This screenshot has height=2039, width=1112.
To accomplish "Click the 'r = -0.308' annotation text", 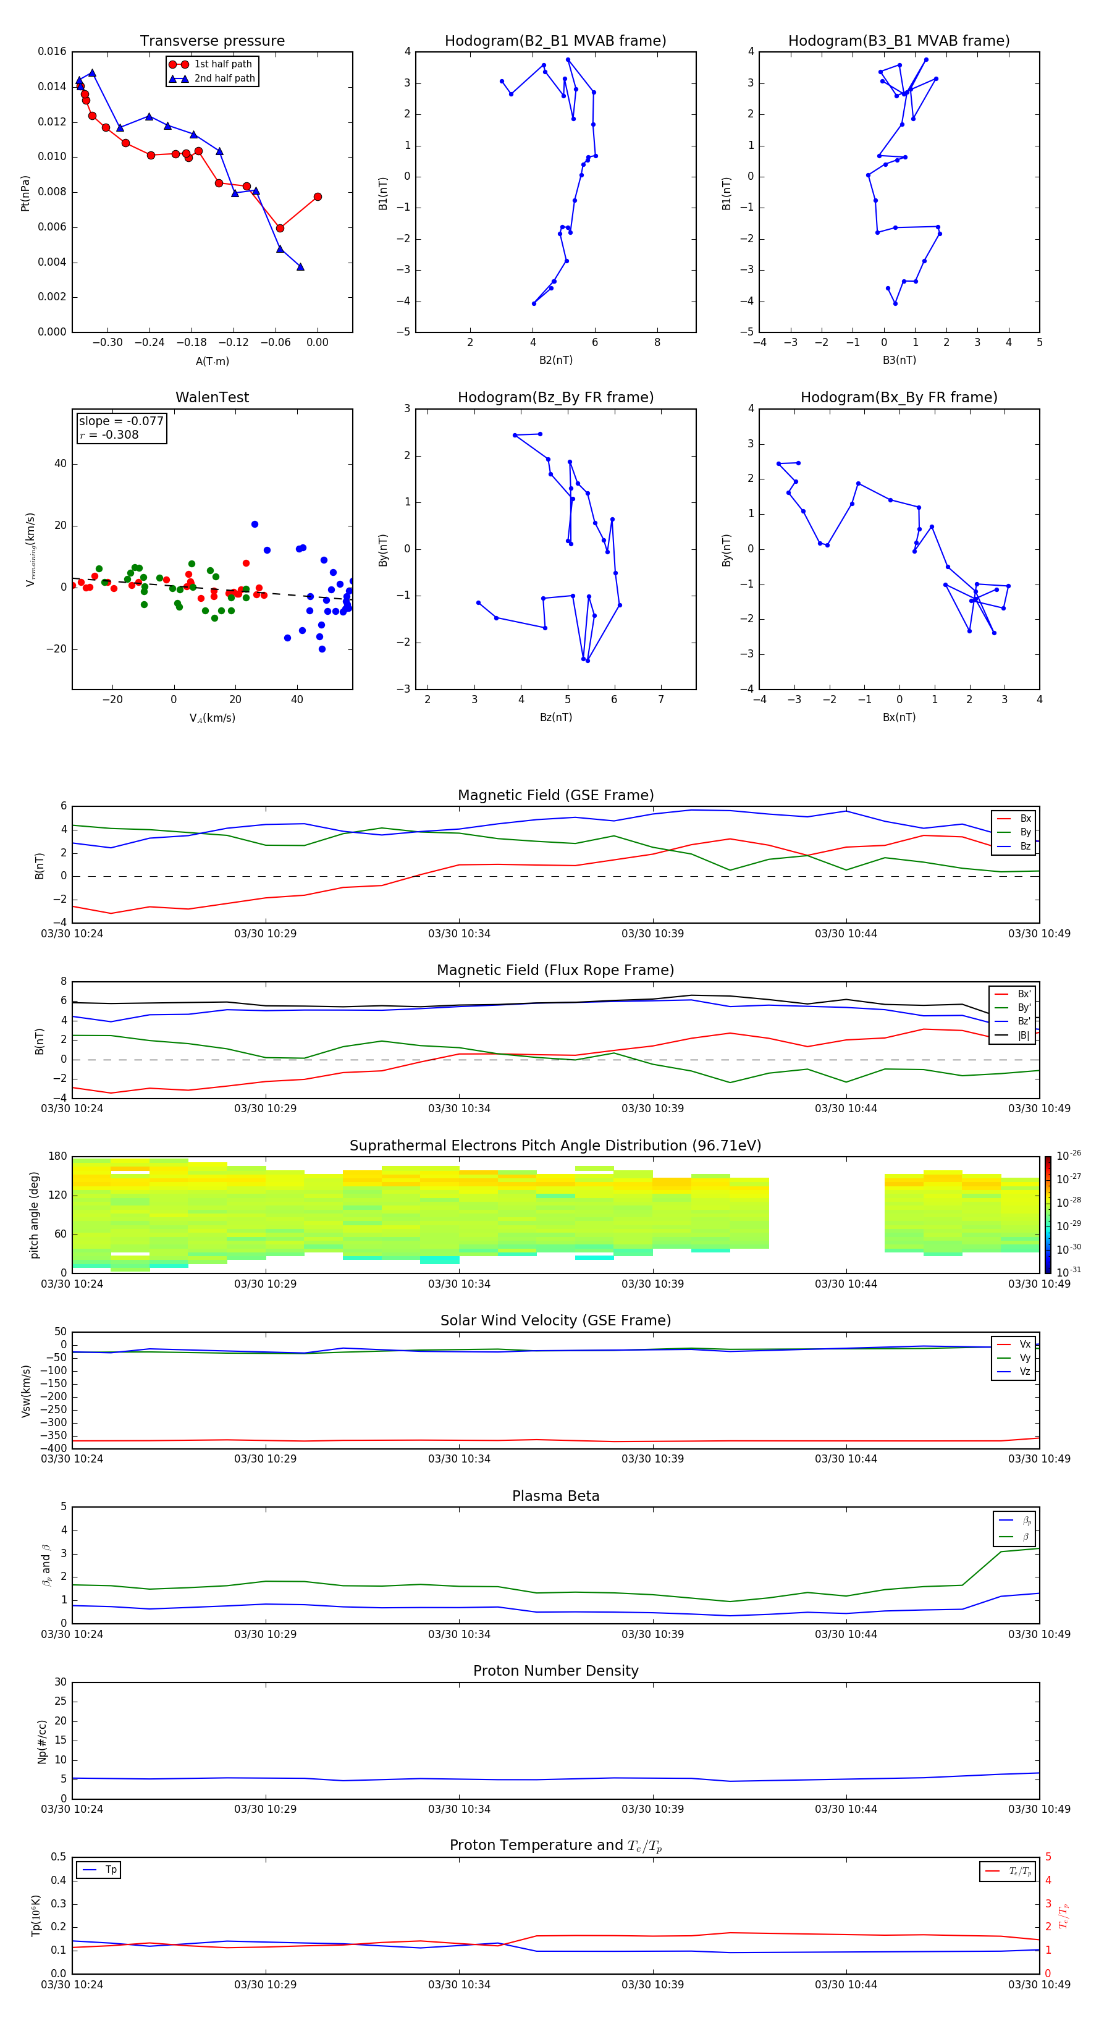I will (x=109, y=434).
